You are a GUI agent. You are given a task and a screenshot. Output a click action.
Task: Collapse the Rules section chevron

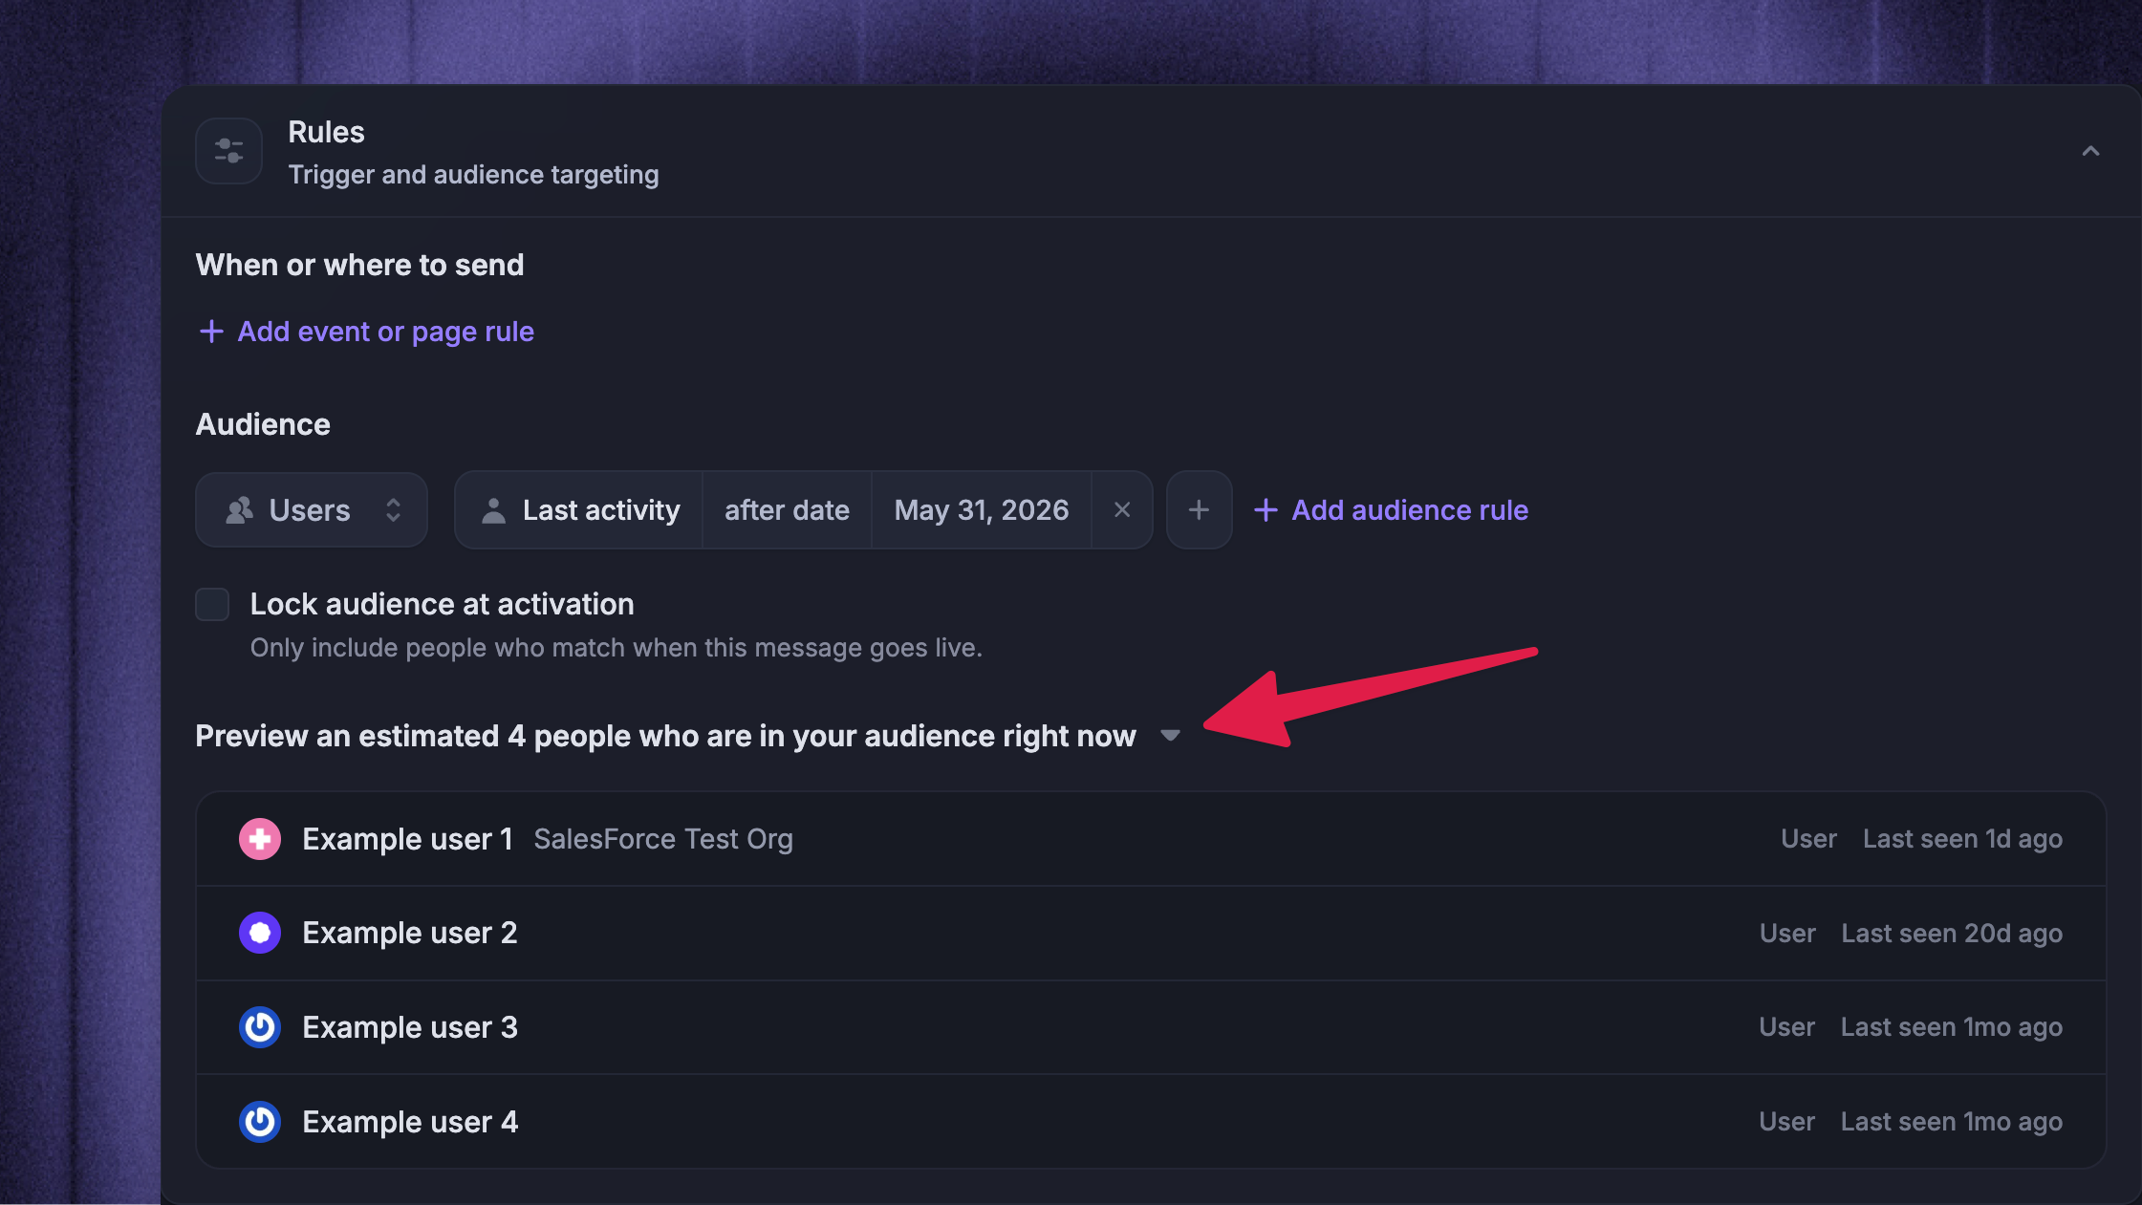[2090, 151]
